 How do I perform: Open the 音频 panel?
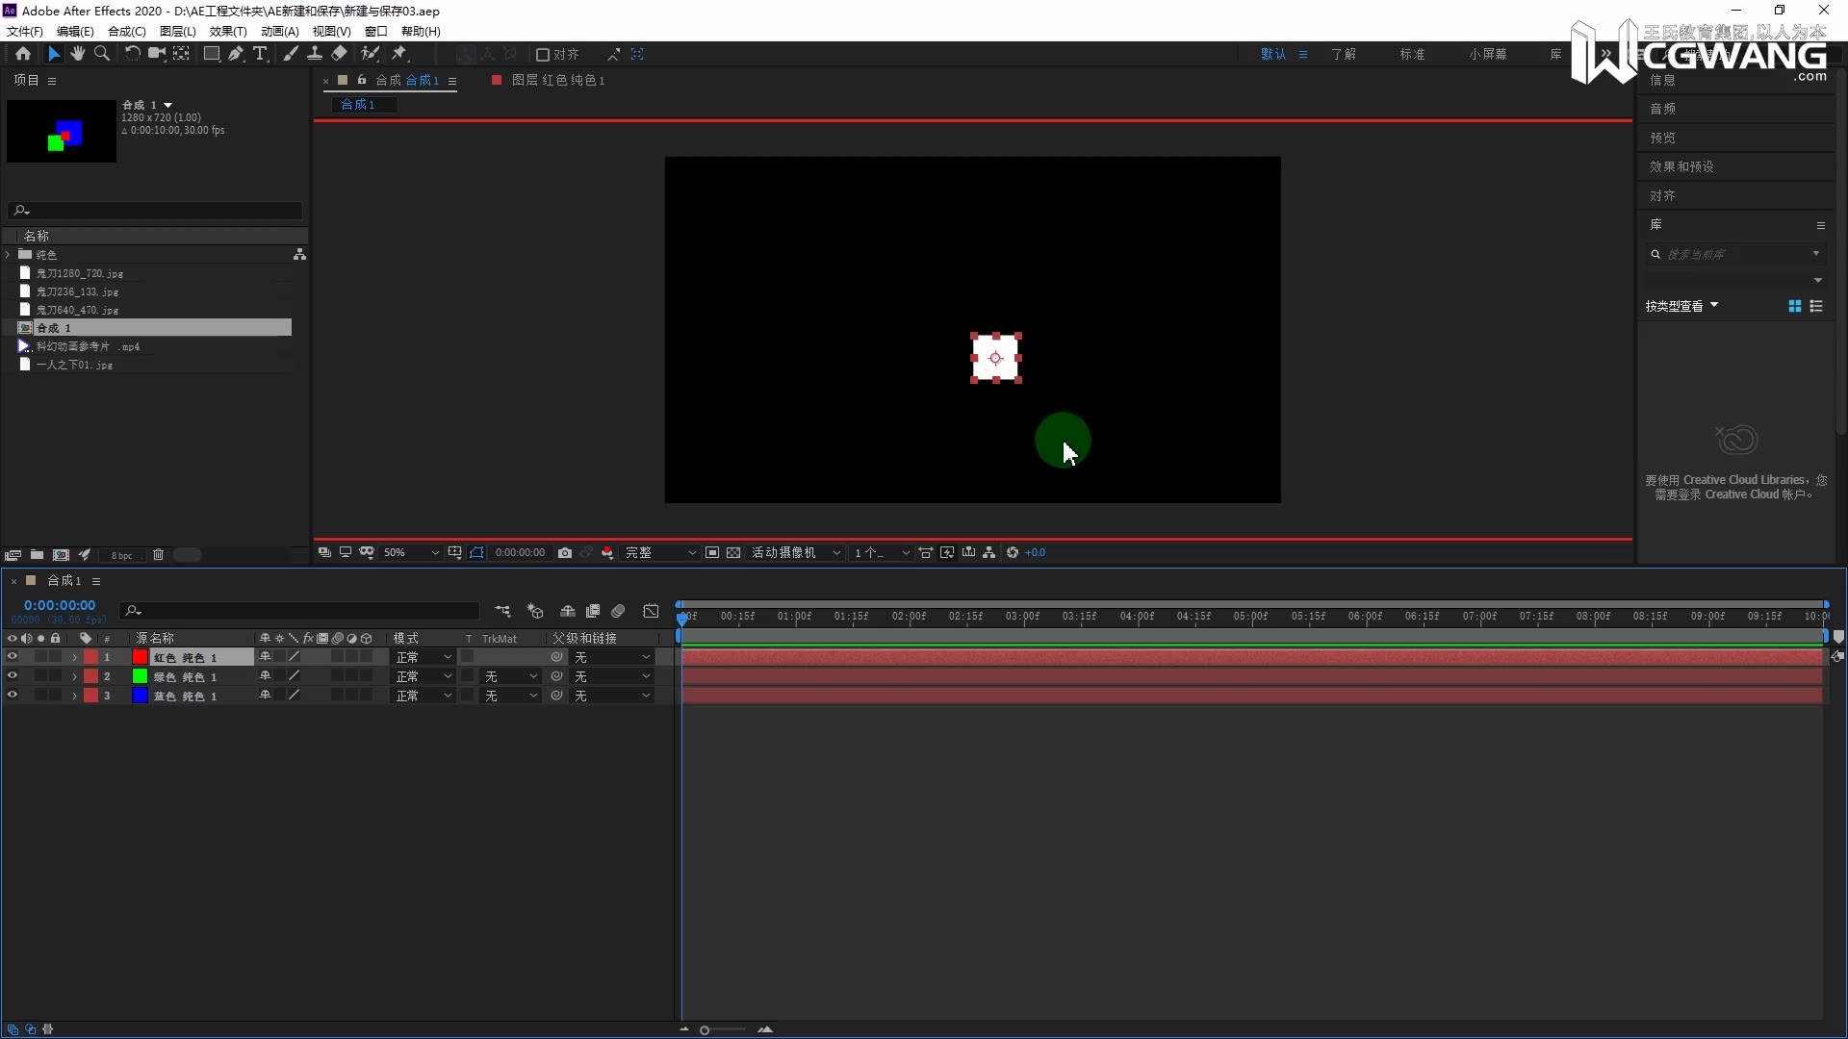click(1662, 109)
